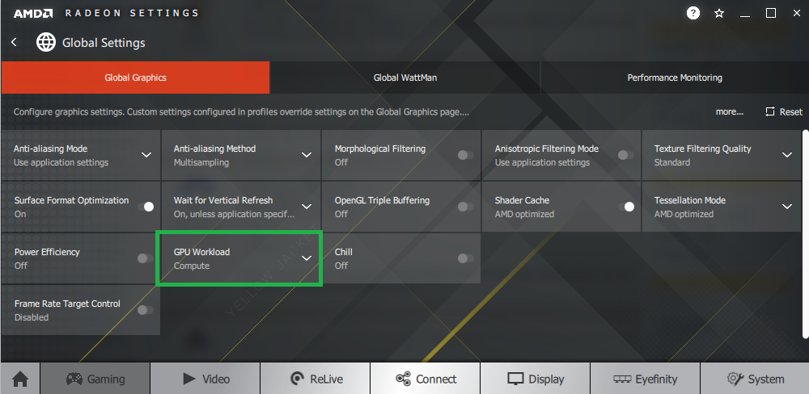Screen dimensions: 809x394
Task: Open help via the question mark icon
Action: 693,13
